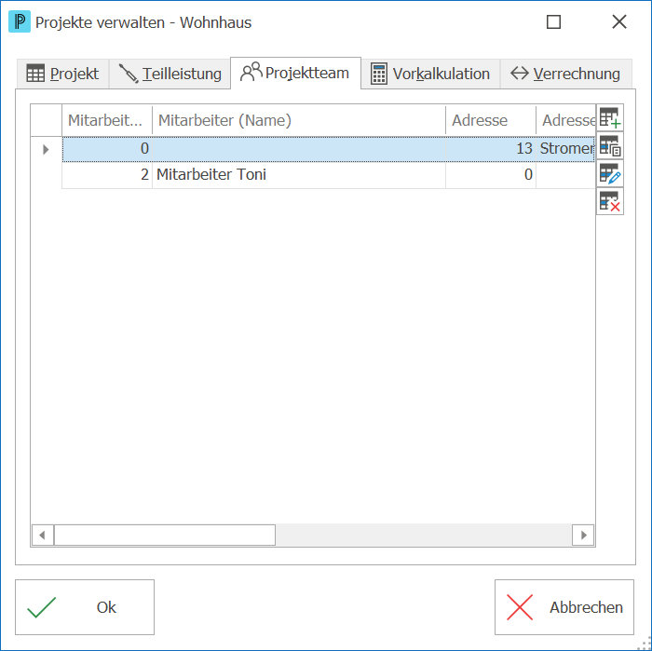Click the scroll left arrow of table
The height and width of the screenshot is (651, 652).
tap(43, 535)
